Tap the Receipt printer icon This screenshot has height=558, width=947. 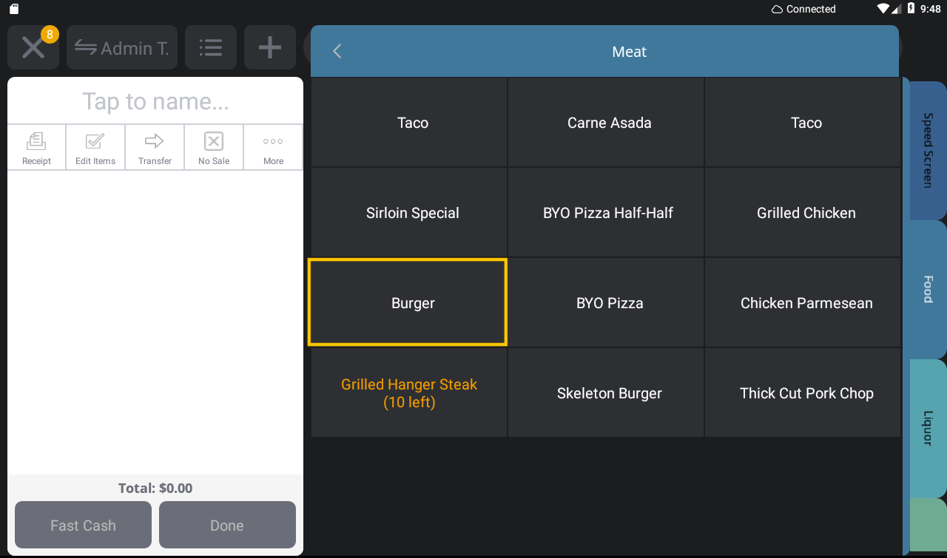[36, 141]
